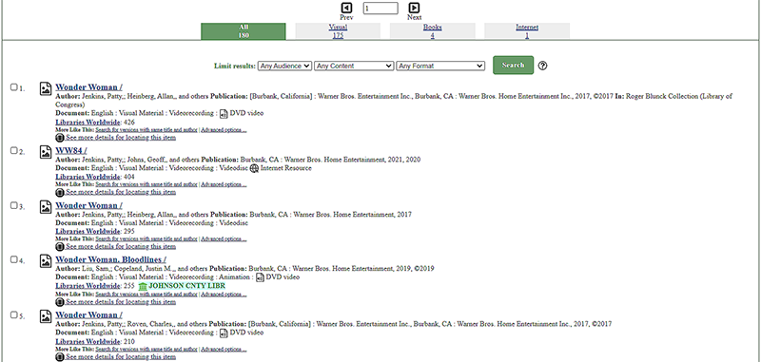
Task: Open the Any Audience dropdown
Action: 284,66
